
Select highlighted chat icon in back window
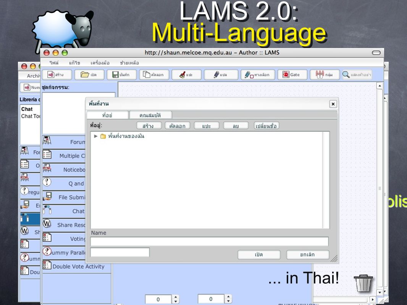(25, 218)
